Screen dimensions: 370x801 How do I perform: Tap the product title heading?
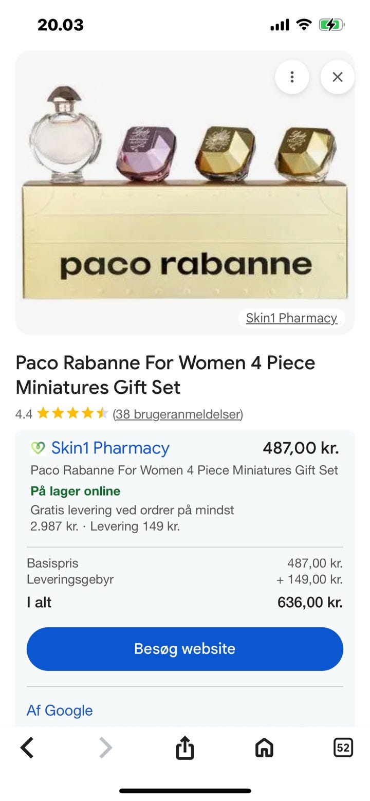coord(165,374)
